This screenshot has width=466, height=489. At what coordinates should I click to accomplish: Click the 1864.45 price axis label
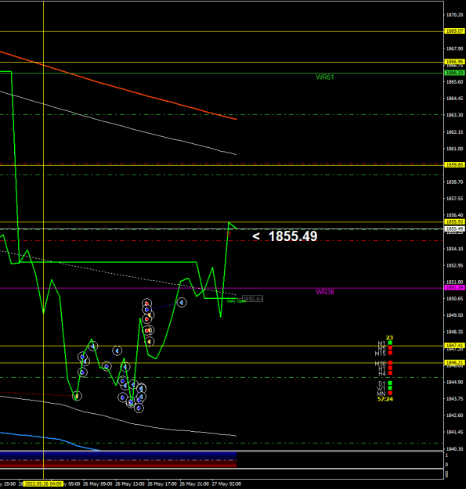pyautogui.click(x=454, y=99)
